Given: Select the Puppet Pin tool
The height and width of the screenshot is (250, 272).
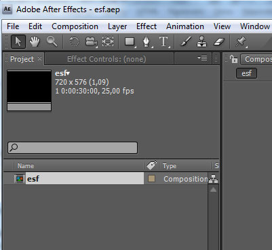Looking at the screenshot, I should [241, 41].
